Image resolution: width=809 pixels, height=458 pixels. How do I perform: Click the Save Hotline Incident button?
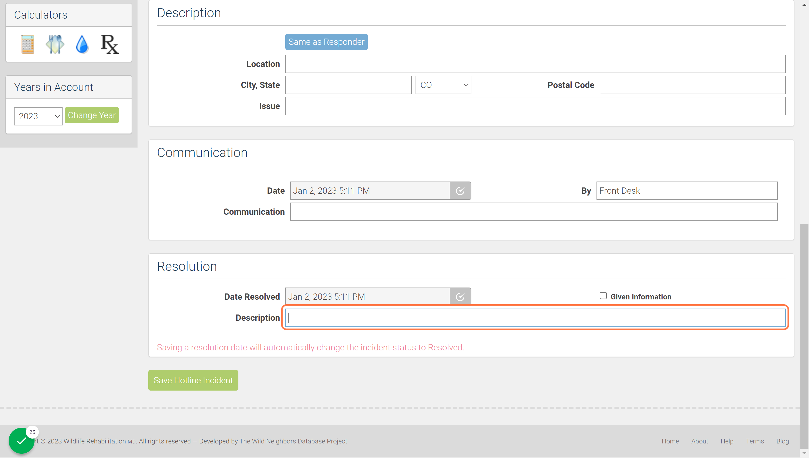pyautogui.click(x=193, y=380)
